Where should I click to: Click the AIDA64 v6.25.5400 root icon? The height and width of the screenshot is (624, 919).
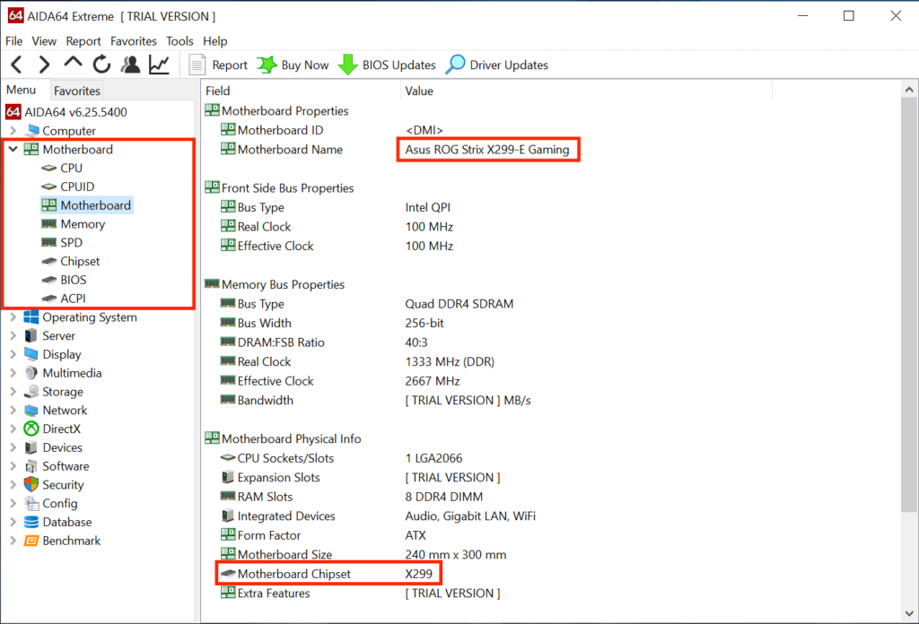pos(13,112)
